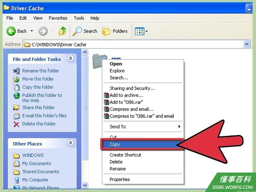
Task: Collapse the Other Places panel
Action: click(x=71, y=143)
